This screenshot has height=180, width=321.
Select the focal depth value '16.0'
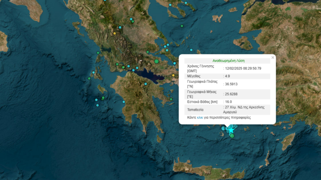[x=228, y=102]
